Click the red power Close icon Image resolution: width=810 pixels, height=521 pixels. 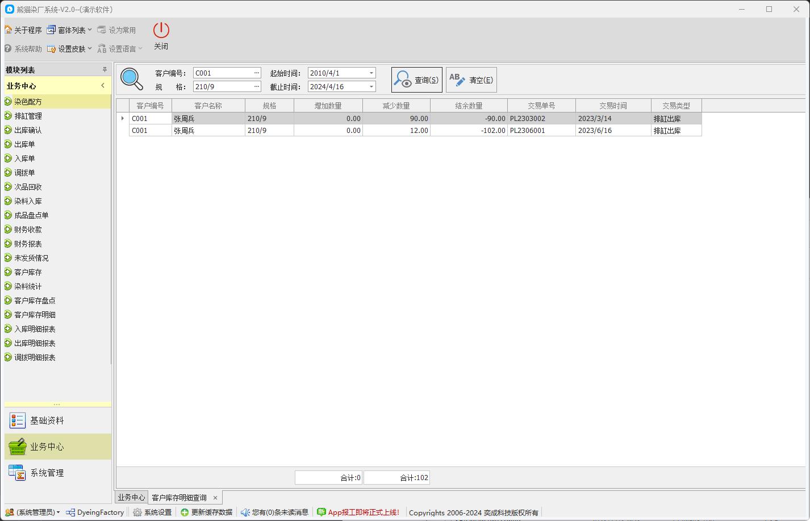(161, 30)
